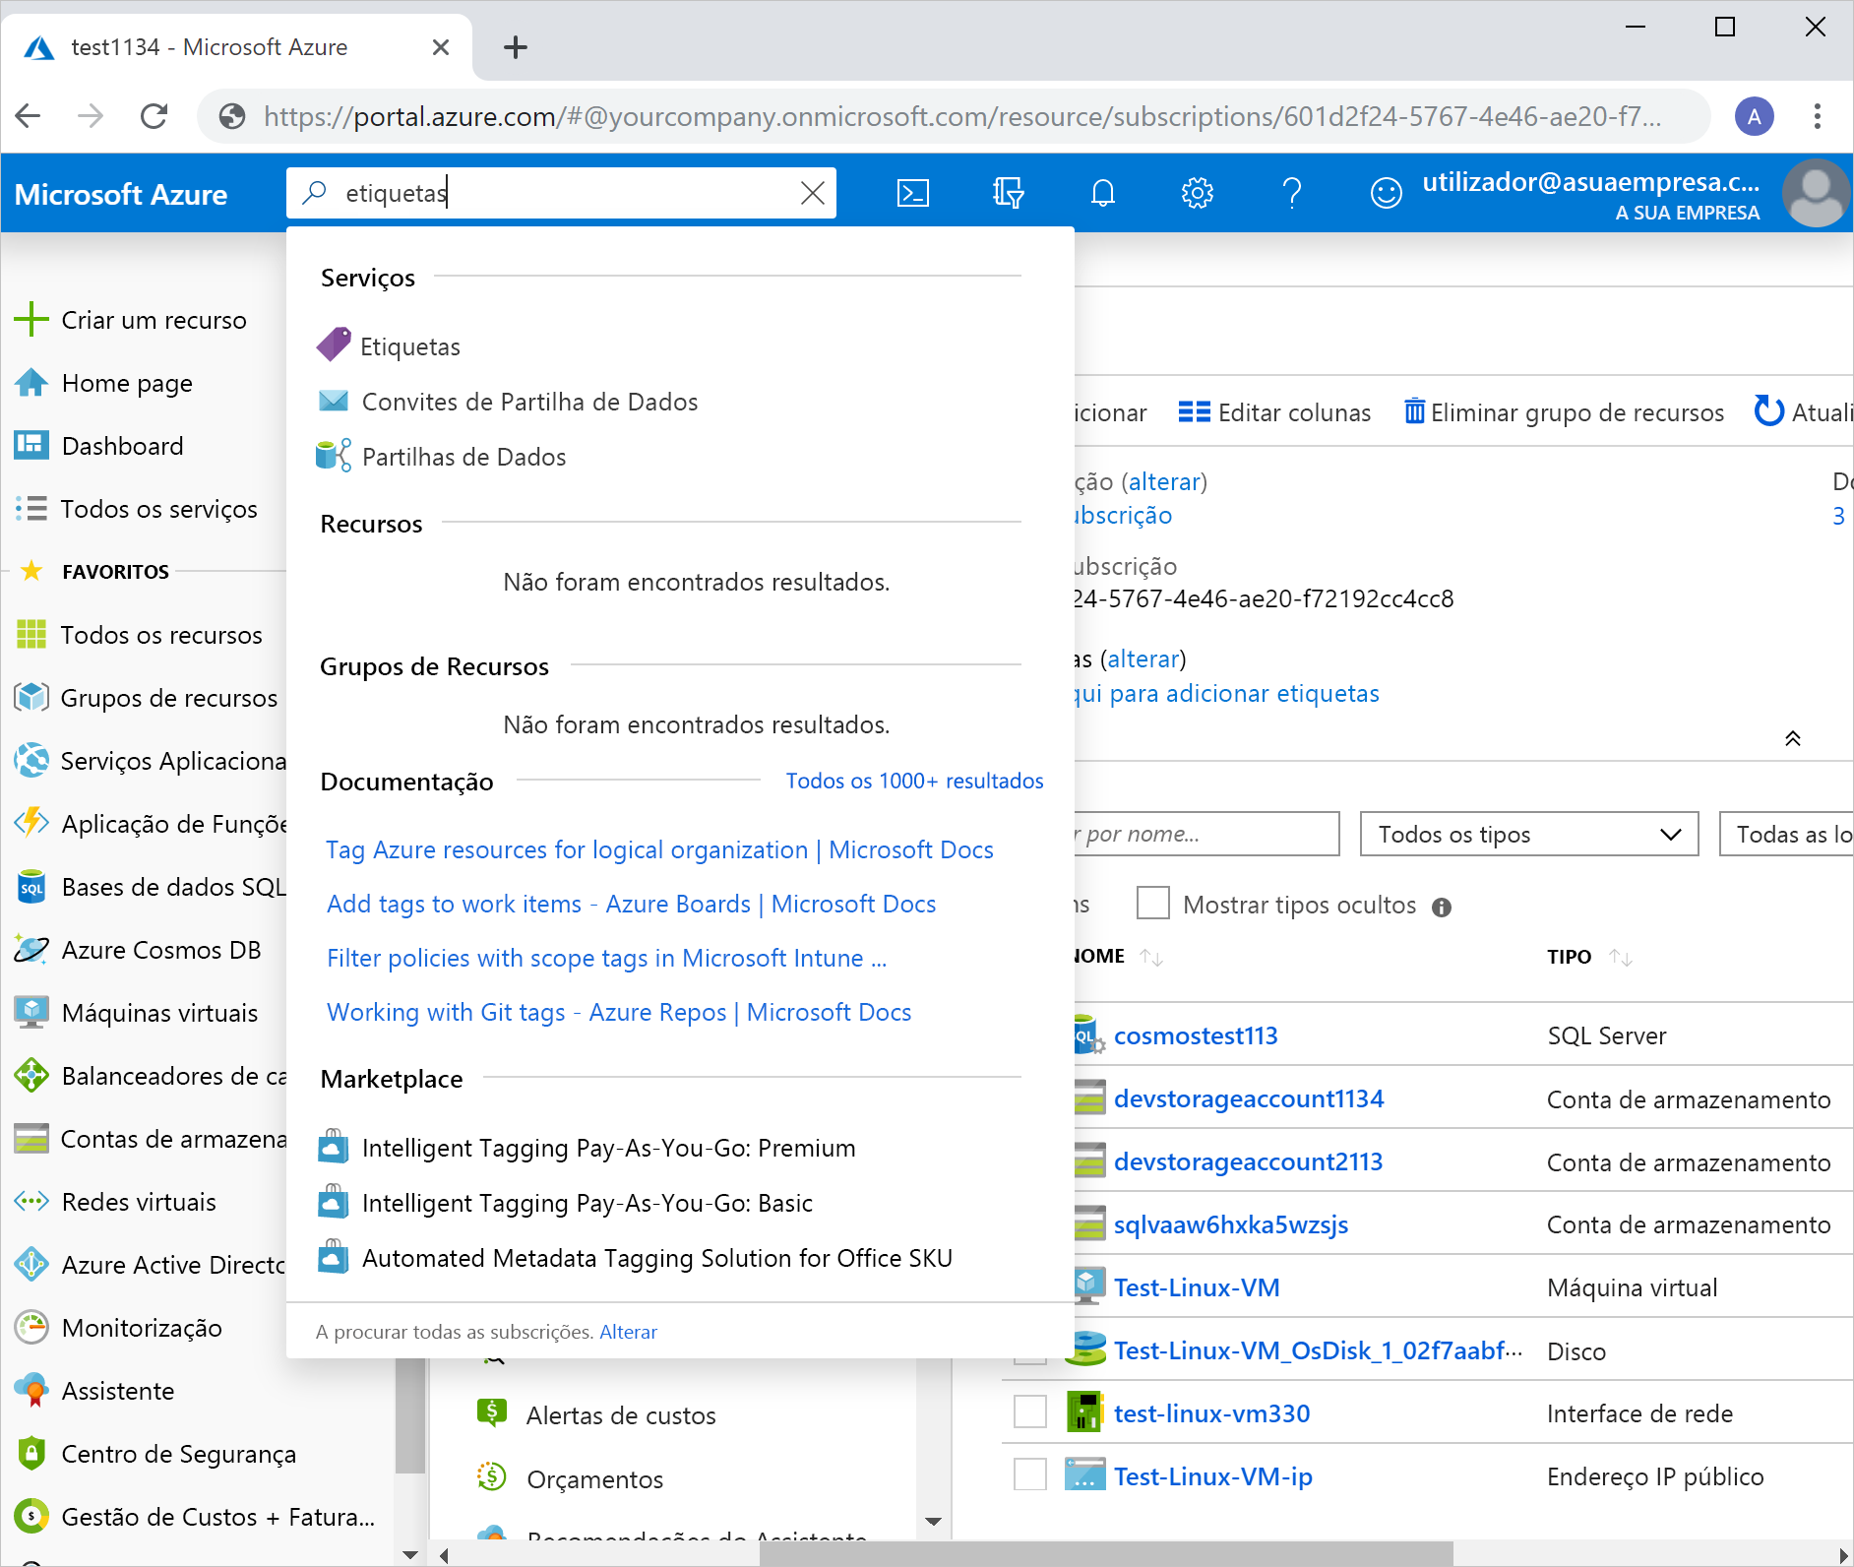Open Gestão de Custos + Faturação
1854x1567 pixels.
217,1517
